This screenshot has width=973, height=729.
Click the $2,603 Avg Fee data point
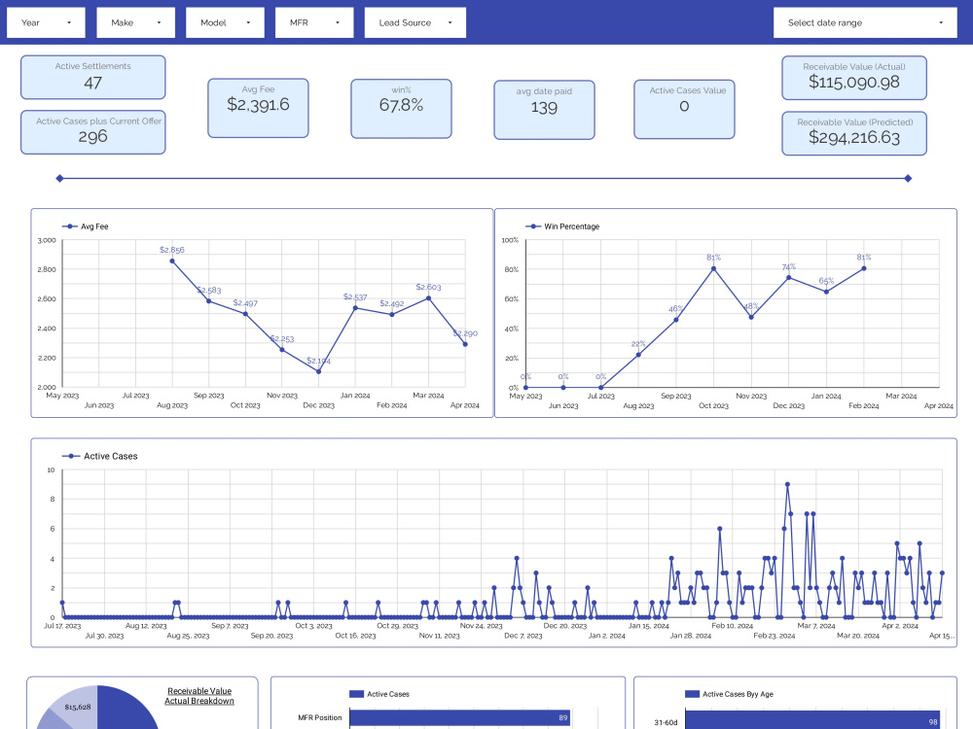(x=428, y=298)
